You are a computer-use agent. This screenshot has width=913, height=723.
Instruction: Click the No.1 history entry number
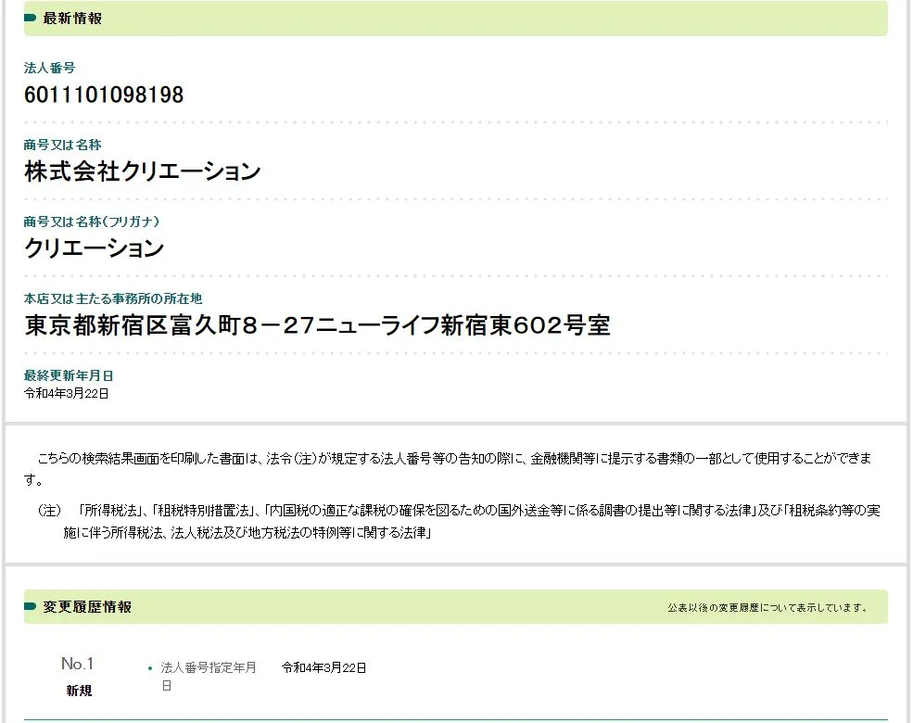78,664
